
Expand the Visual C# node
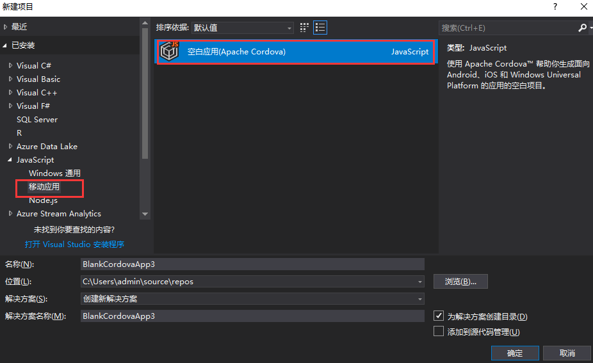click(10, 66)
